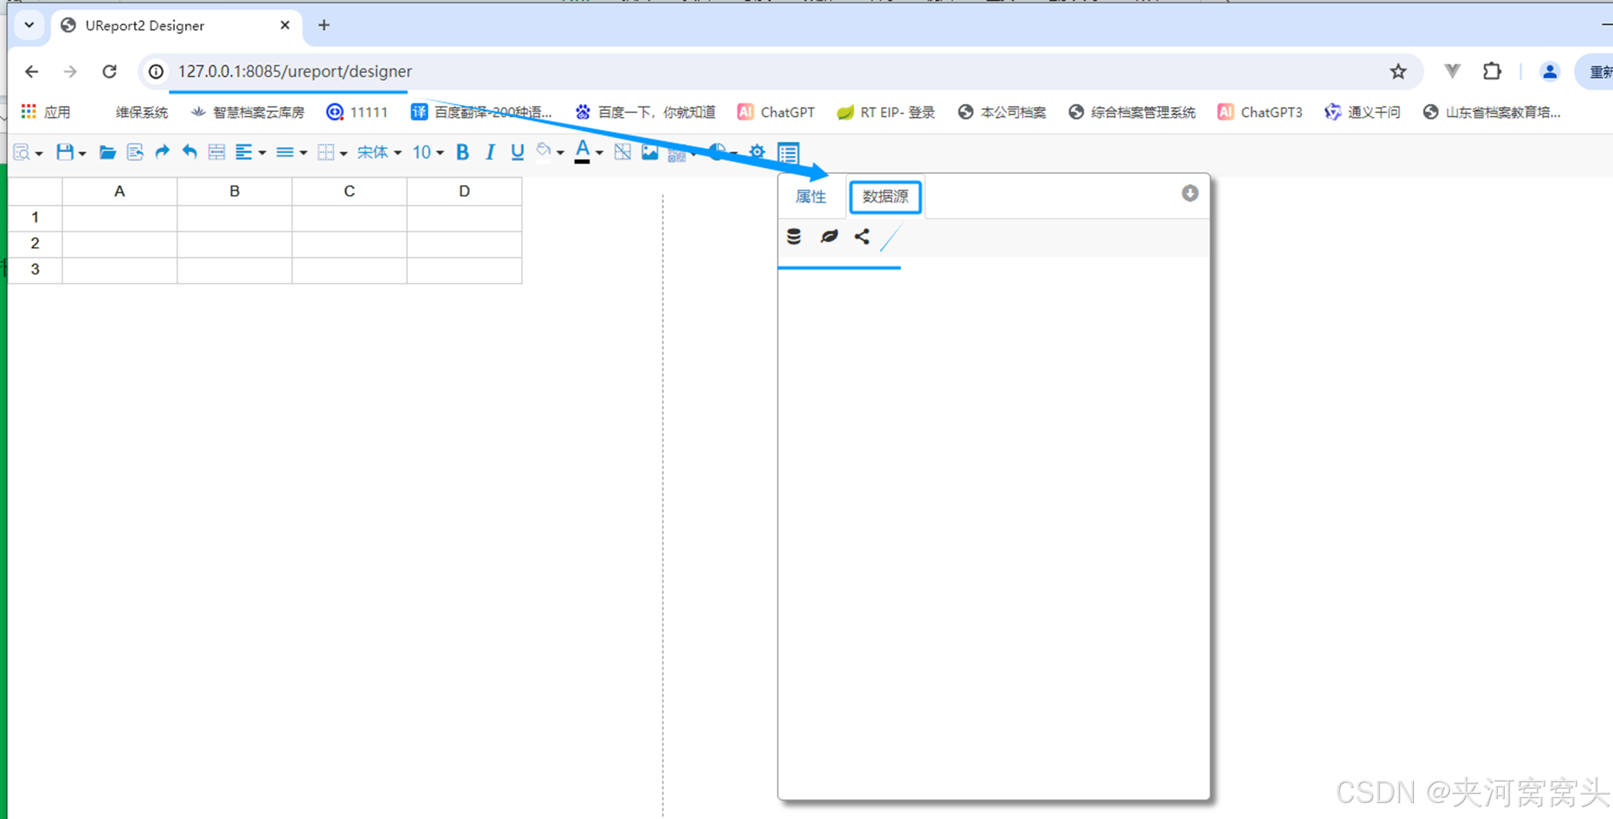Add a database connection datasource
This screenshot has width=1613, height=819.
pos(794,237)
